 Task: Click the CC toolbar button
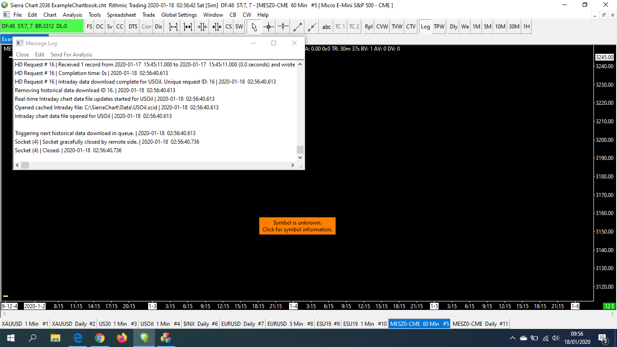[x=120, y=27]
